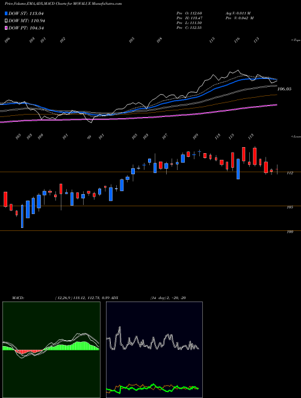Viewport: 301px width, 398px height.
Task: Click the '<-Tops' label at right edge
Action: click(x=296, y=40)
